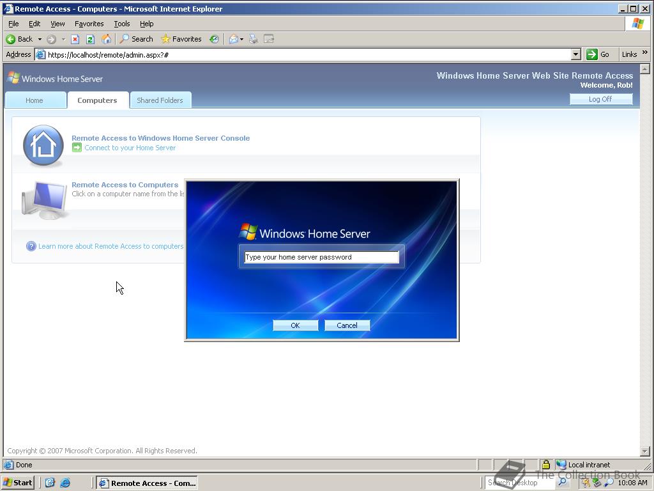654x491 pixels.
Task: Click the Windows flag throbber icon
Action: coord(637,24)
